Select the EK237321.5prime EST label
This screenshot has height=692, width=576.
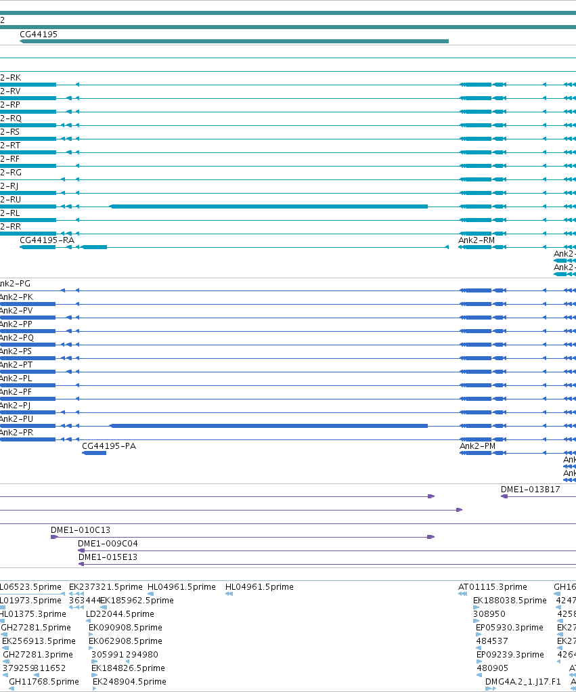pyautogui.click(x=106, y=587)
